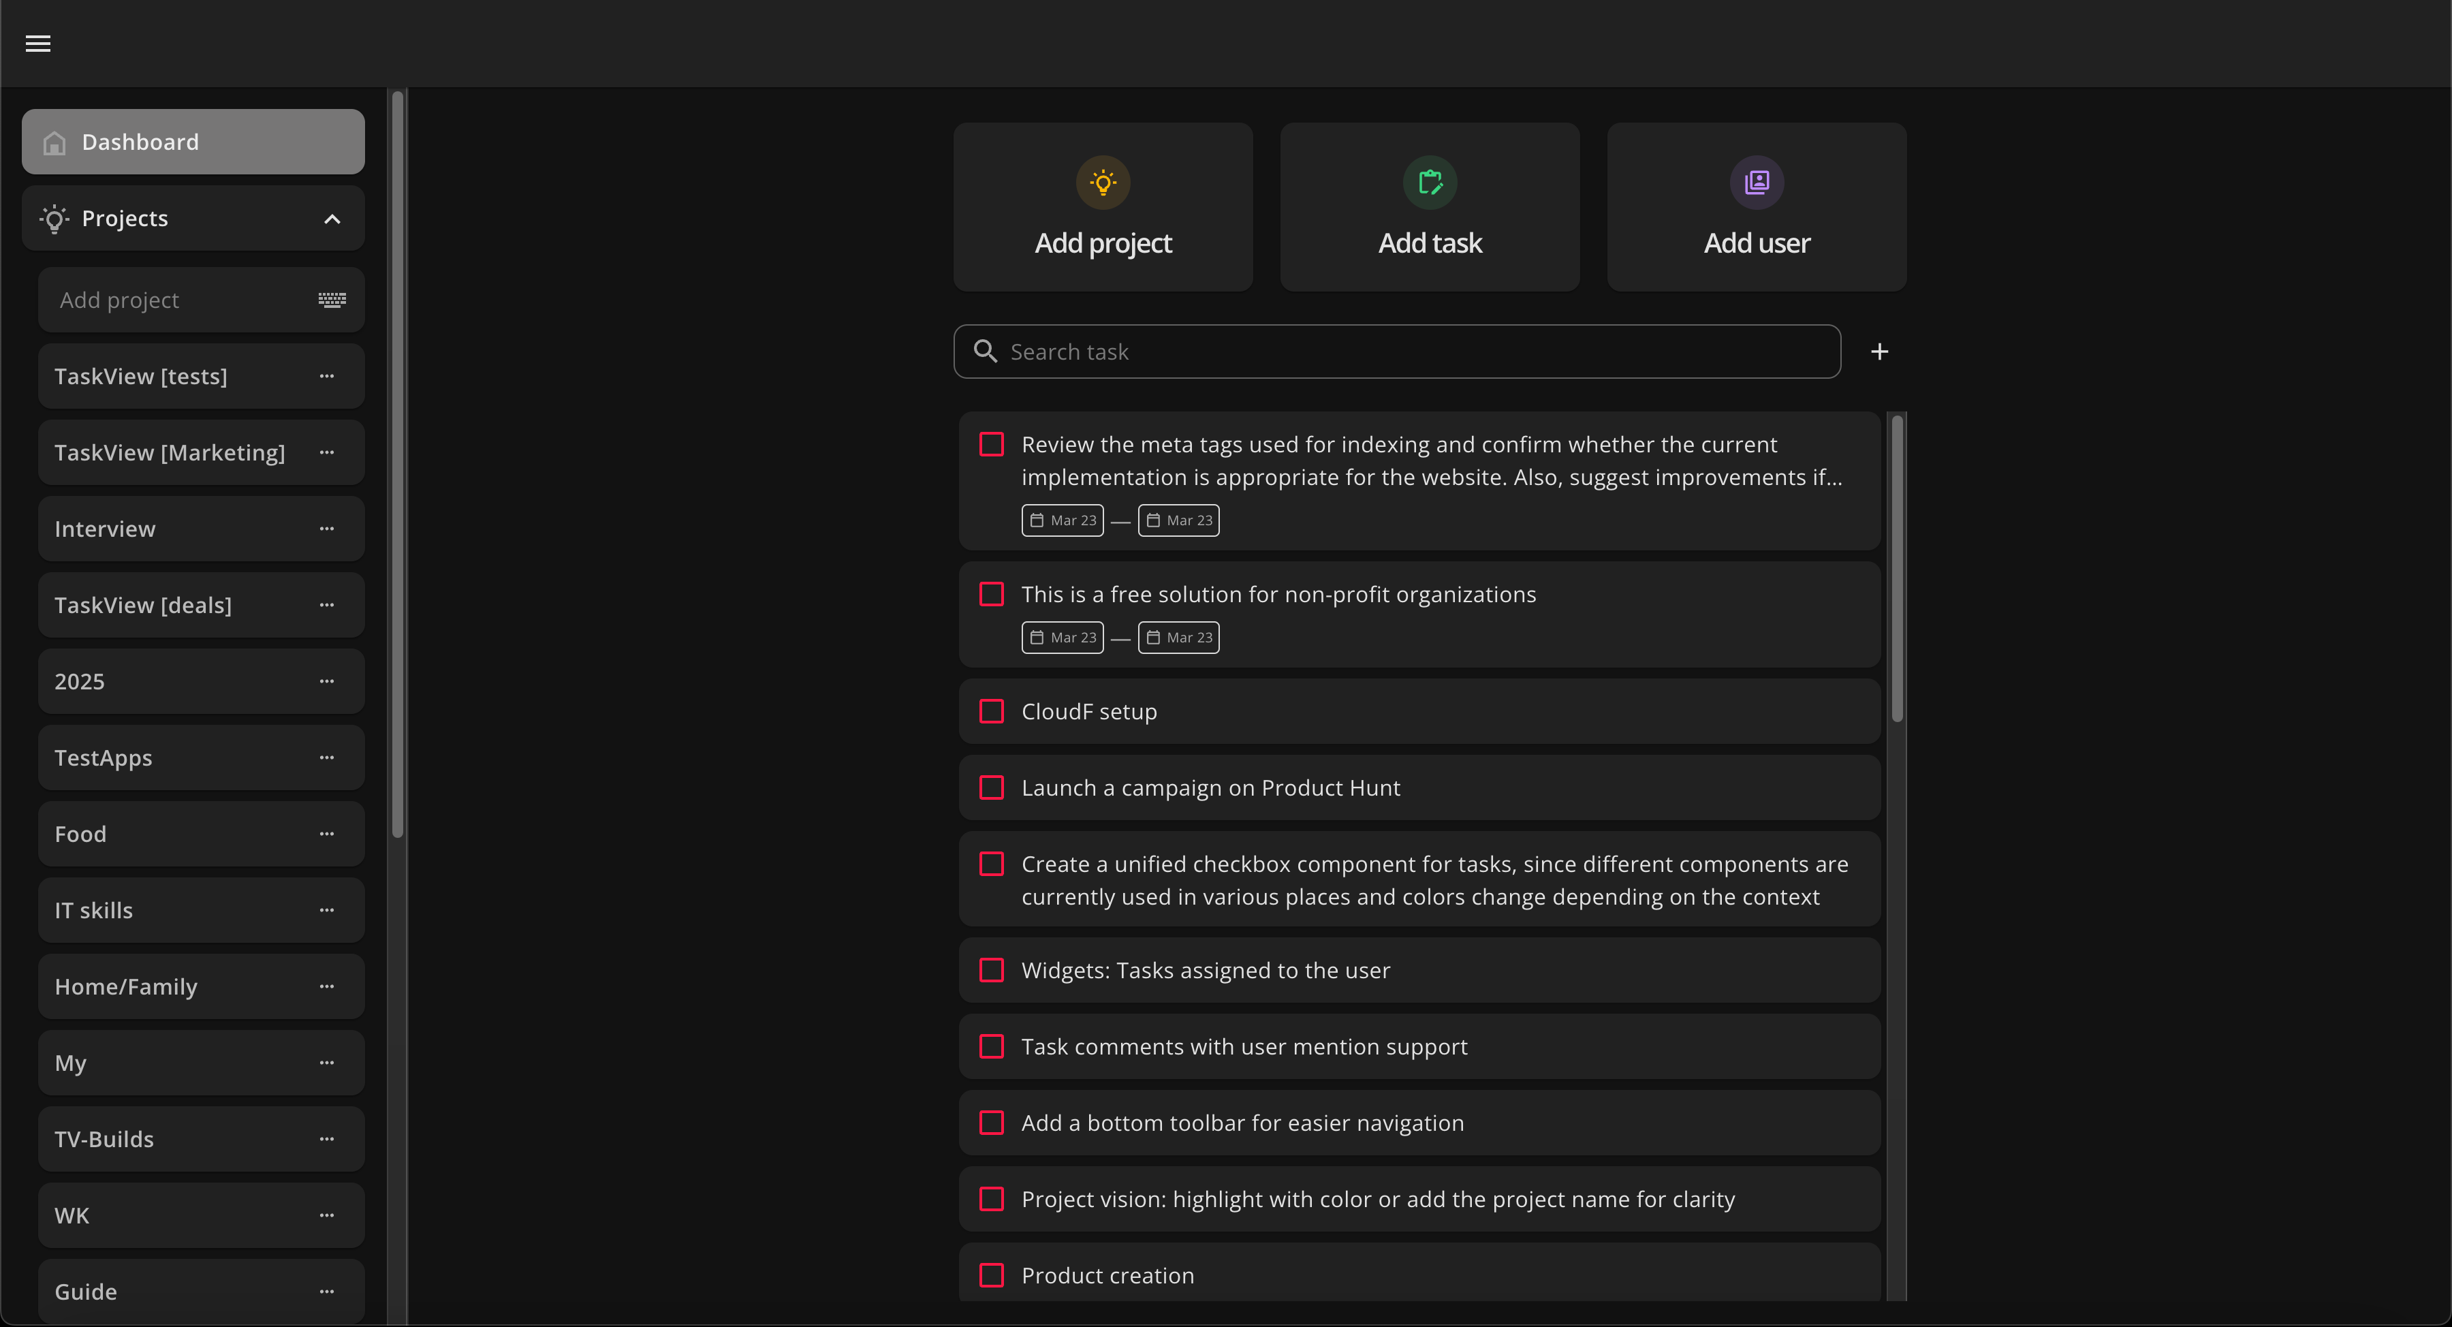Click the task list vertical scrollbar

coord(1897,567)
